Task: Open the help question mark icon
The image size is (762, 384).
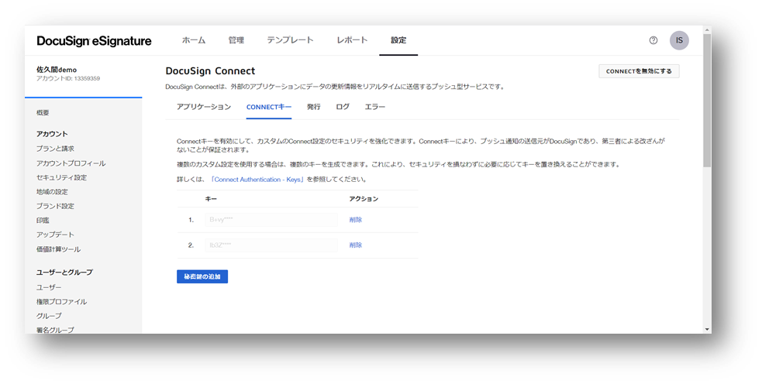Action: [x=653, y=40]
